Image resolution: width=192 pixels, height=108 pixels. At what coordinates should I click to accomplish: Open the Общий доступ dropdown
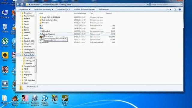[63, 9]
